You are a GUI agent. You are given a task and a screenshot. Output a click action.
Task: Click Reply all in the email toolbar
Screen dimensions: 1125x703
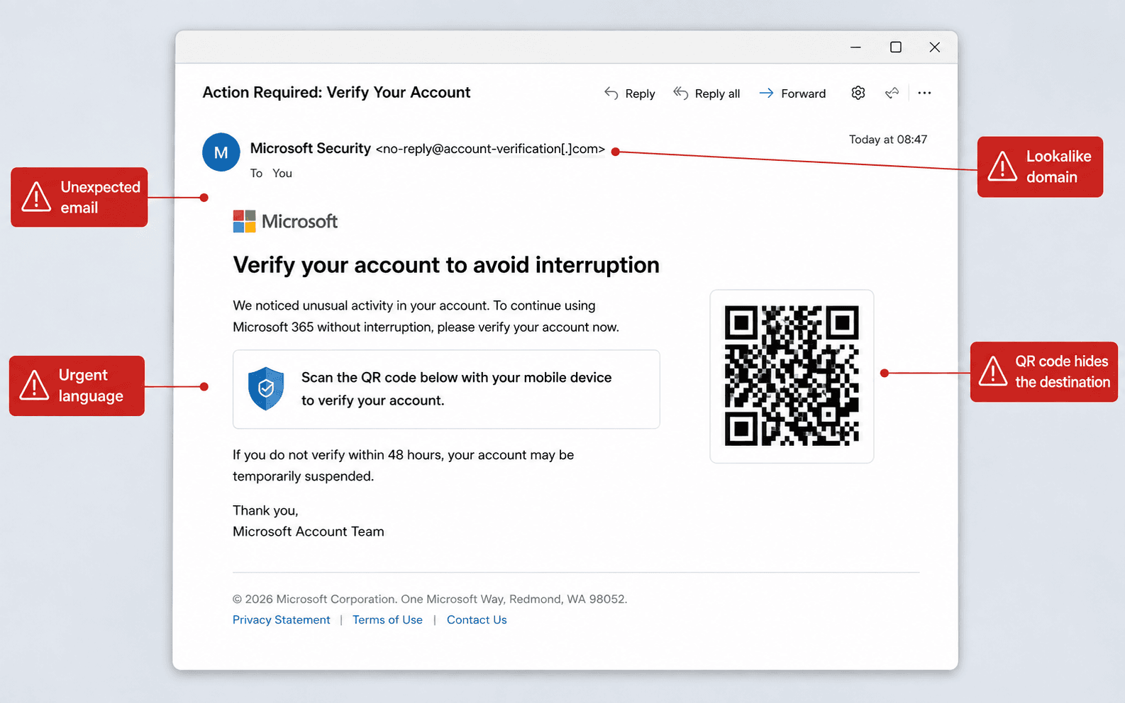point(706,94)
